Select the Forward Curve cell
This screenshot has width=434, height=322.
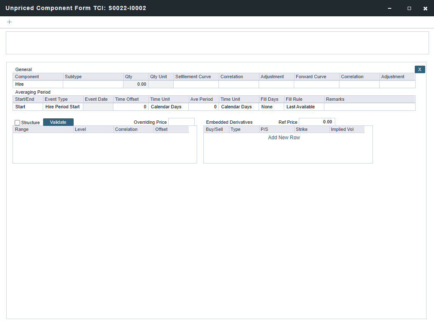tap(316, 84)
